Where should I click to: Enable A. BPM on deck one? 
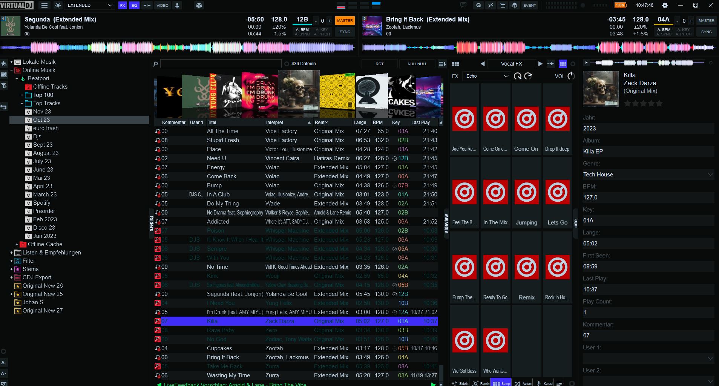coord(302,29)
